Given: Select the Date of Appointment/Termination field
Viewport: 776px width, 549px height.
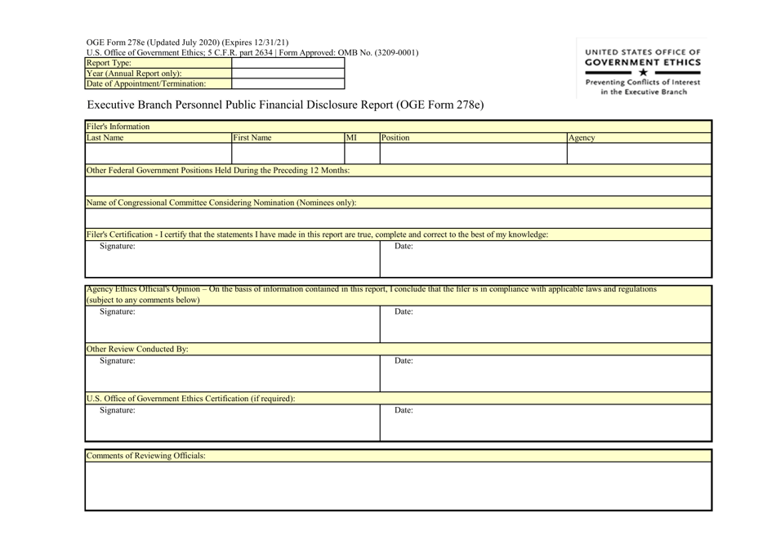Looking at the screenshot, I should tap(288, 83).
